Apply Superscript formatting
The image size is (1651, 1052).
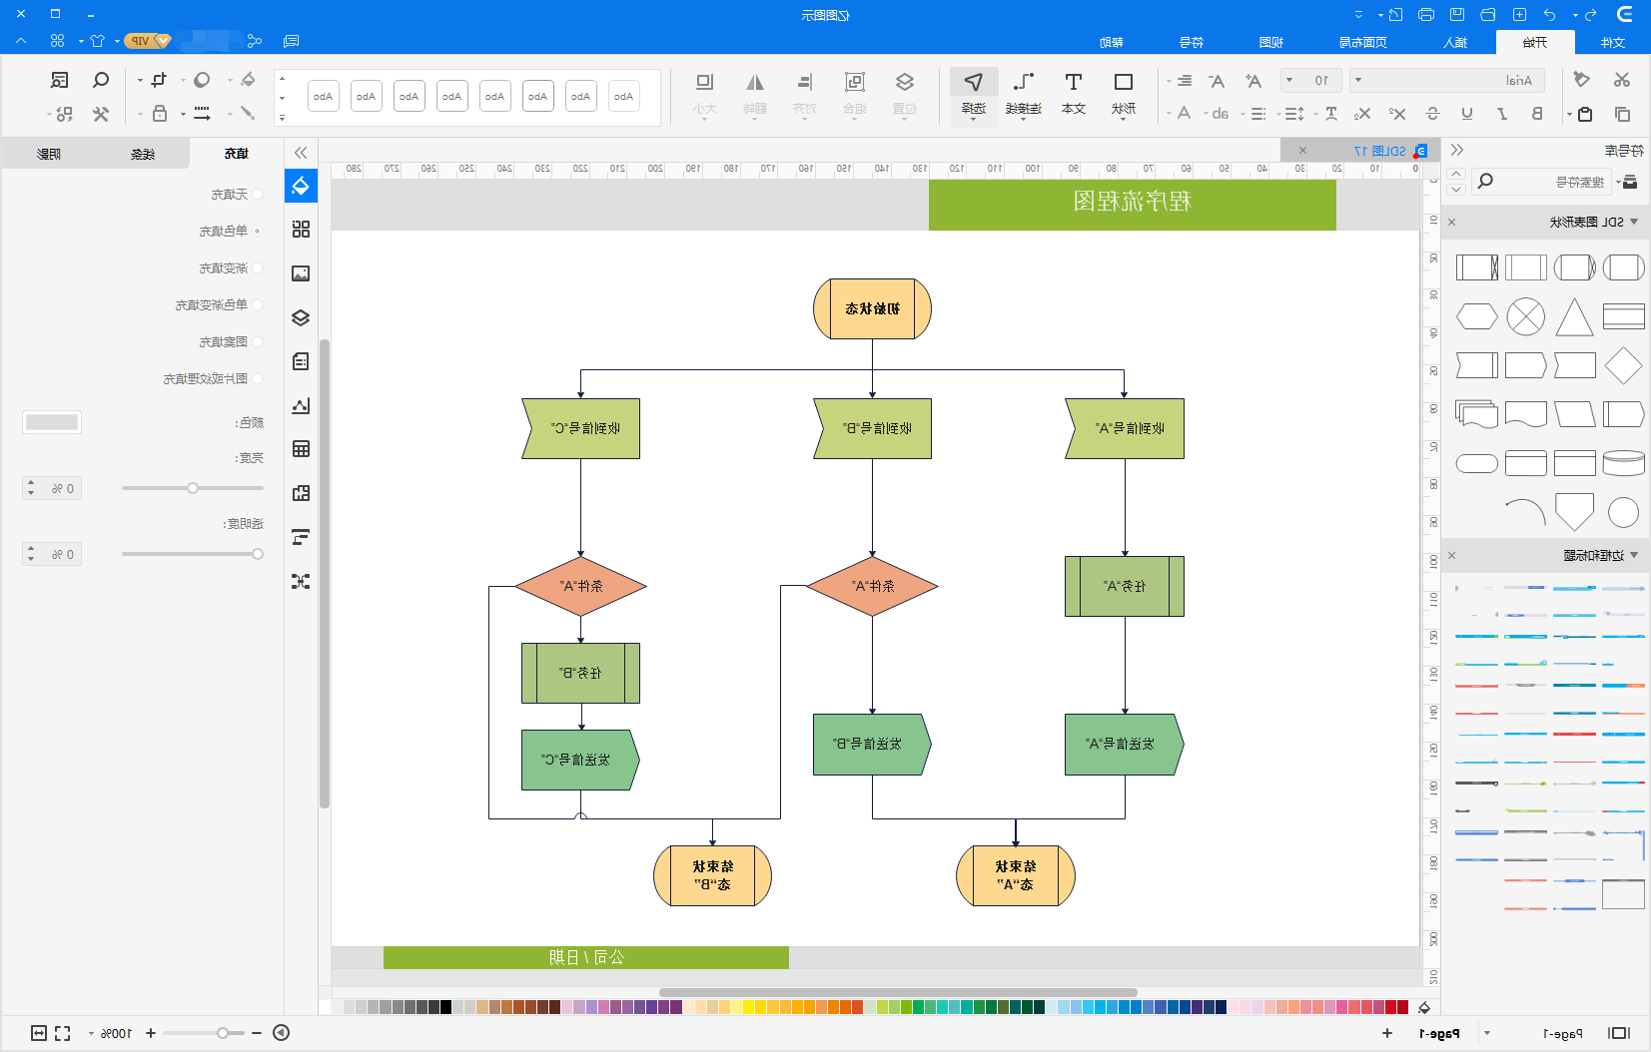click(x=1397, y=114)
